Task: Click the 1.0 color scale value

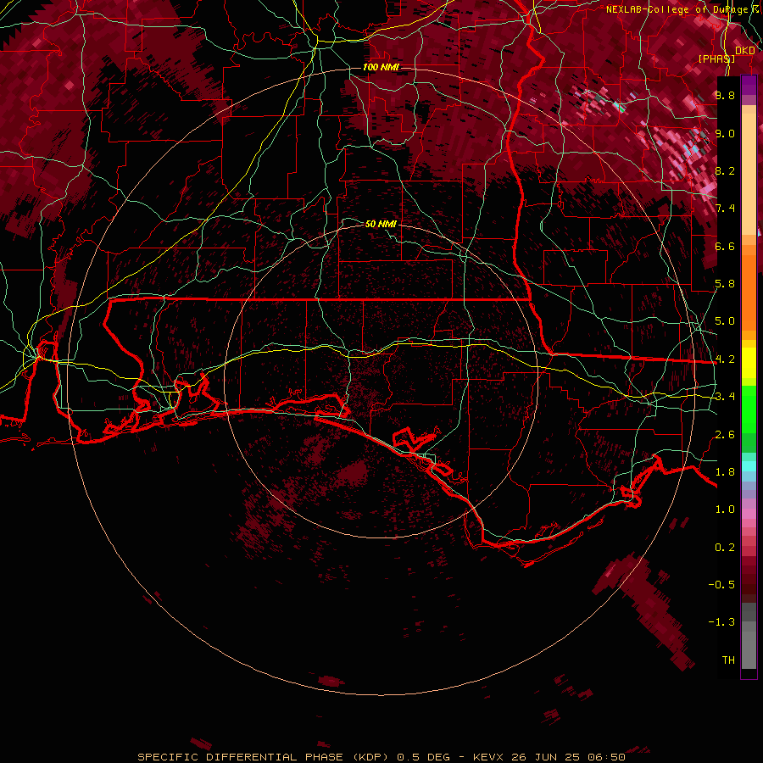Action: [x=725, y=510]
